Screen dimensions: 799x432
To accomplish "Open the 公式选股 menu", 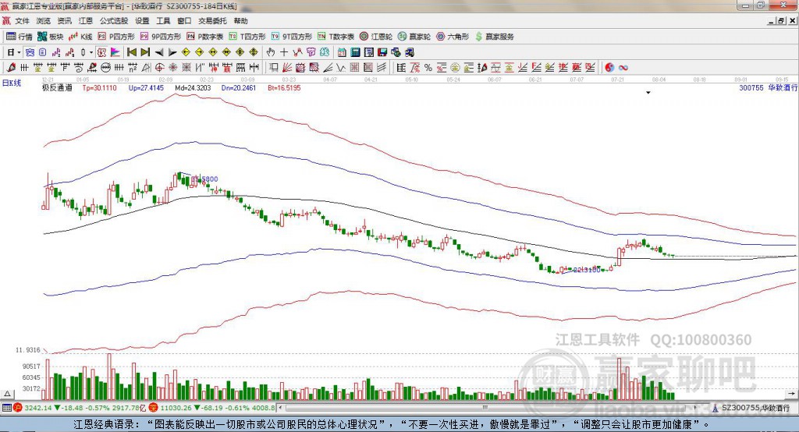I will (x=114, y=21).
